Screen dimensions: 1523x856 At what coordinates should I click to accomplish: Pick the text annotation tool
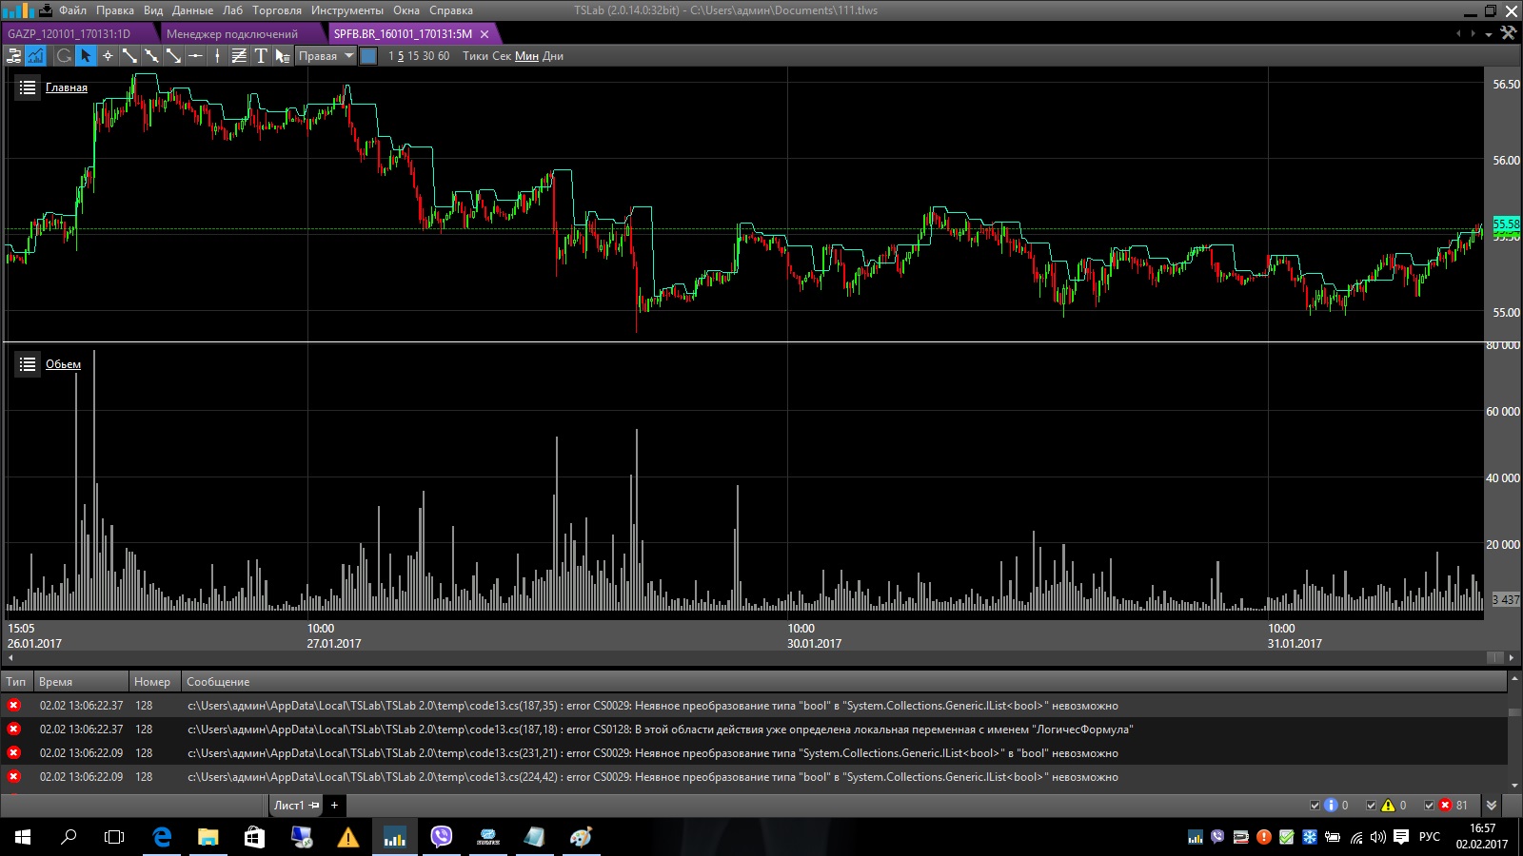point(260,56)
